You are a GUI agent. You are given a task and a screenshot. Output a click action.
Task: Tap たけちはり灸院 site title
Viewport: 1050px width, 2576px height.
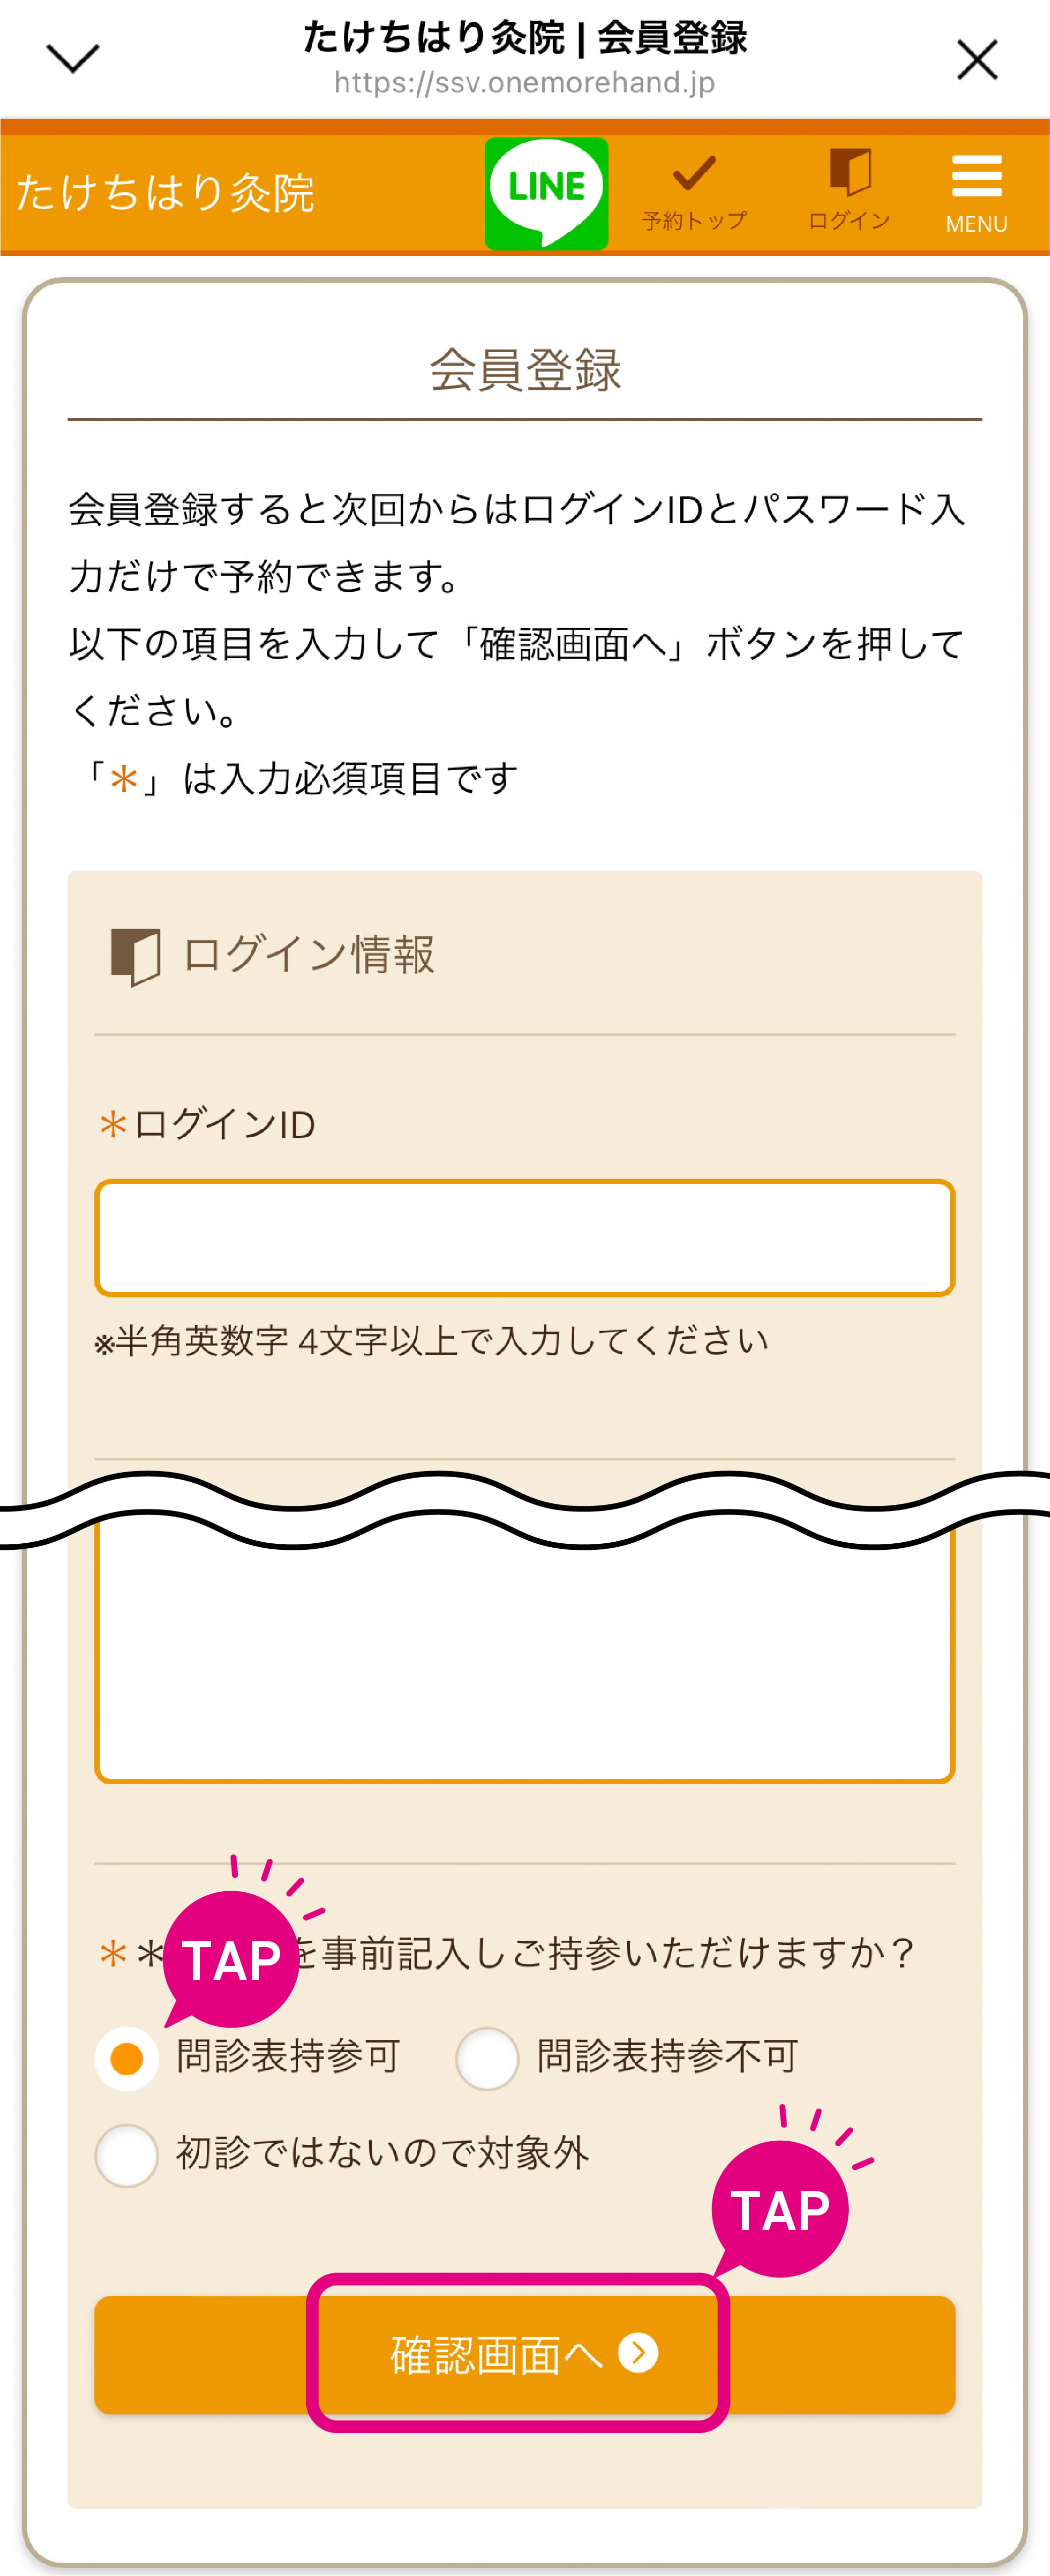[166, 193]
